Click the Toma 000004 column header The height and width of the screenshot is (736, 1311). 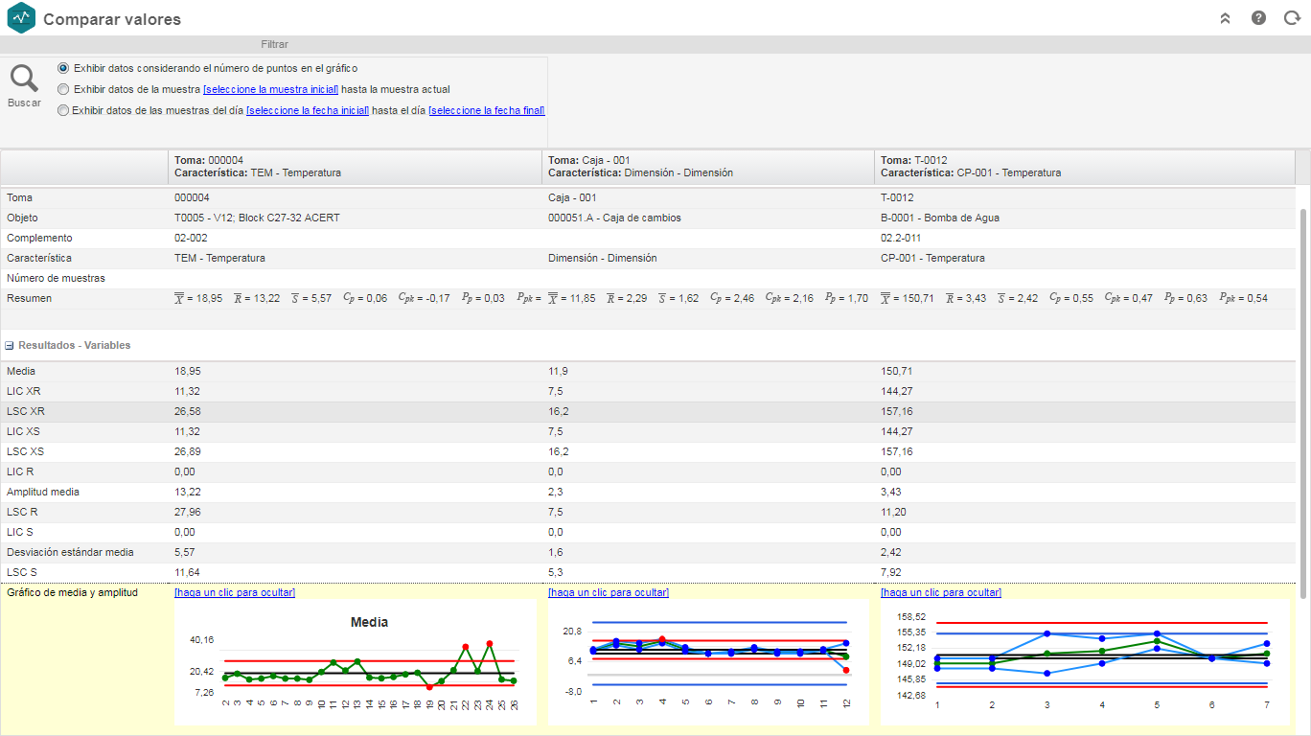pos(355,167)
